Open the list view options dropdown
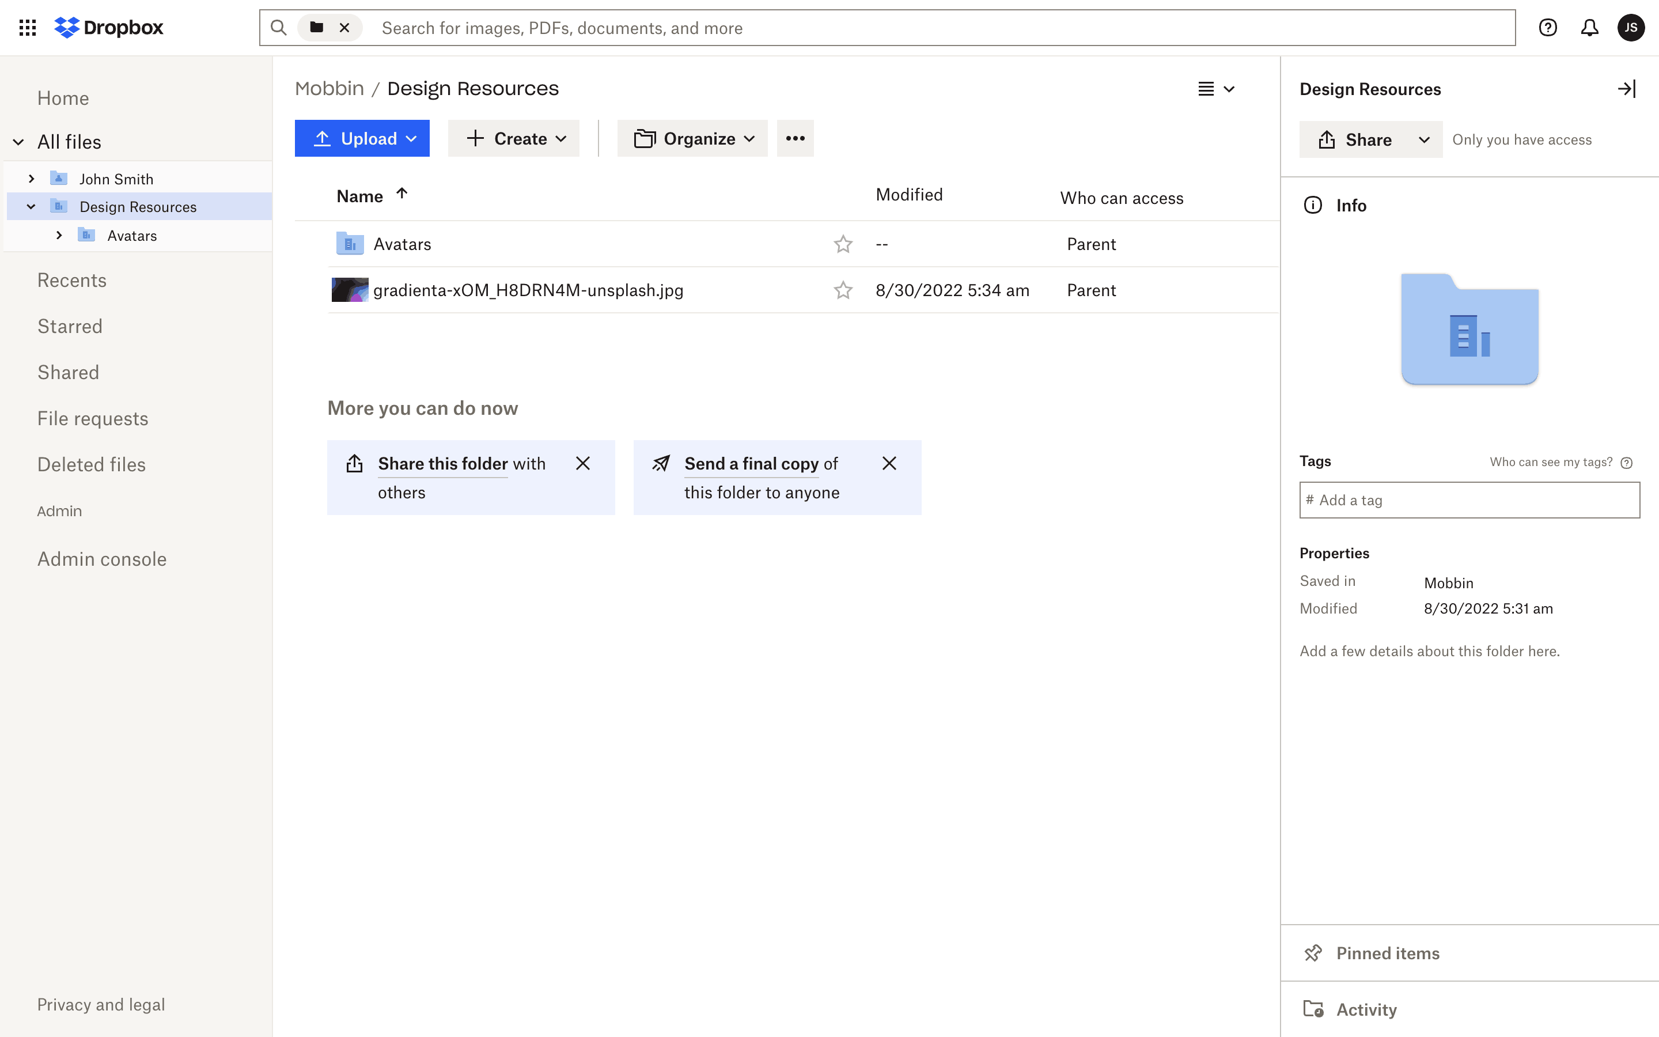1659x1037 pixels. pyautogui.click(x=1215, y=89)
